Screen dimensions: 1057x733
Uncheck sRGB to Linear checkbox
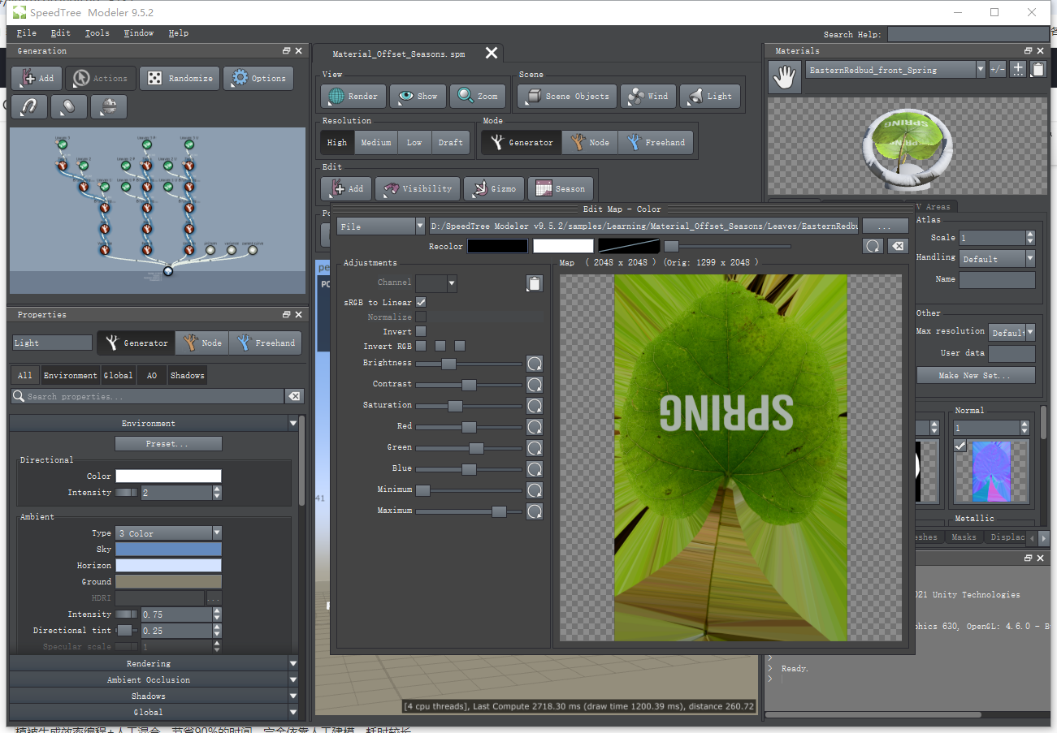421,302
